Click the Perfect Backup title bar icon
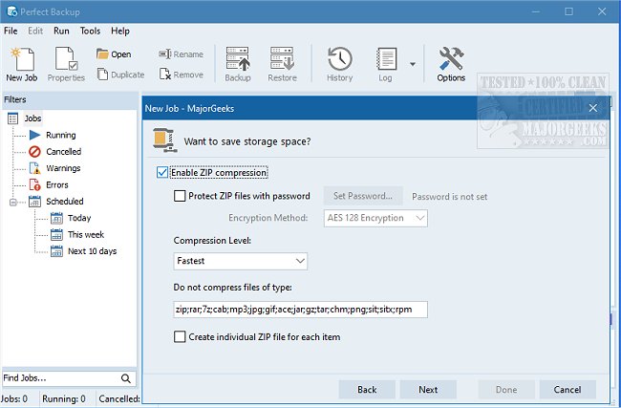The width and height of the screenshot is (621, 408). point(11,11)
